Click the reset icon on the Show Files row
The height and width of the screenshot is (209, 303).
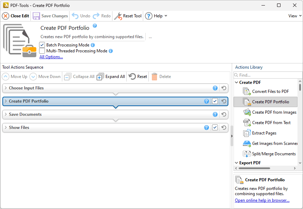tap(224, 128)
